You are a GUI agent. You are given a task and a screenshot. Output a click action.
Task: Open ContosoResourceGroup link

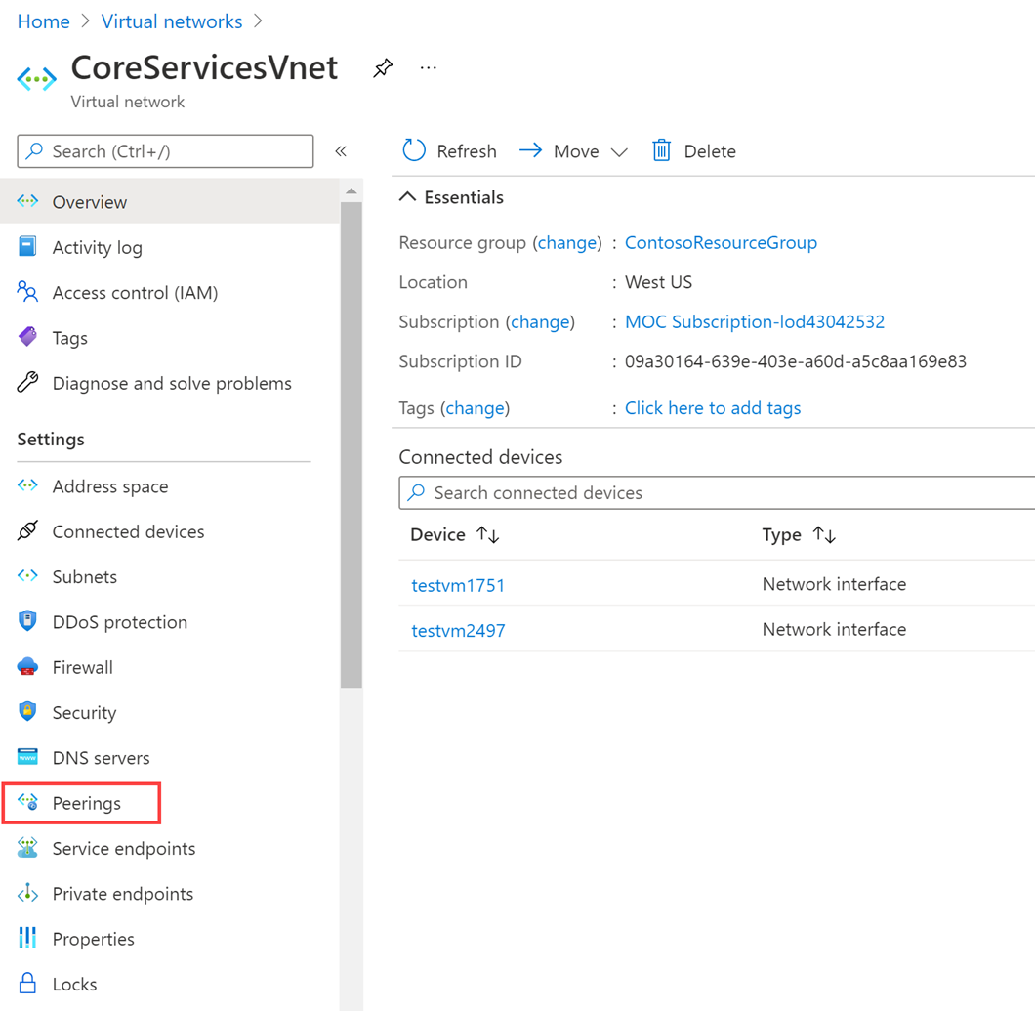click(721, 242)
